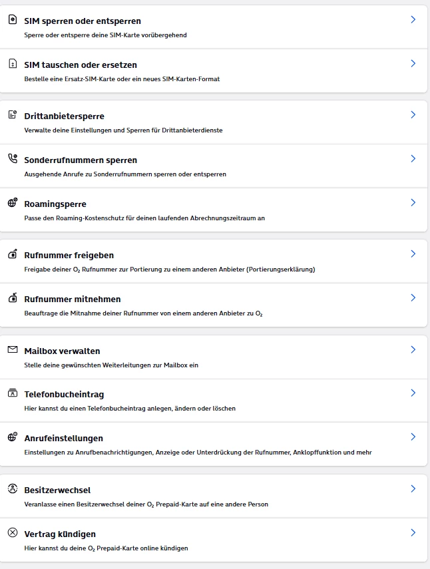
Task: Click the Rufnummer freigeben icon
Action: coord(12,254)
